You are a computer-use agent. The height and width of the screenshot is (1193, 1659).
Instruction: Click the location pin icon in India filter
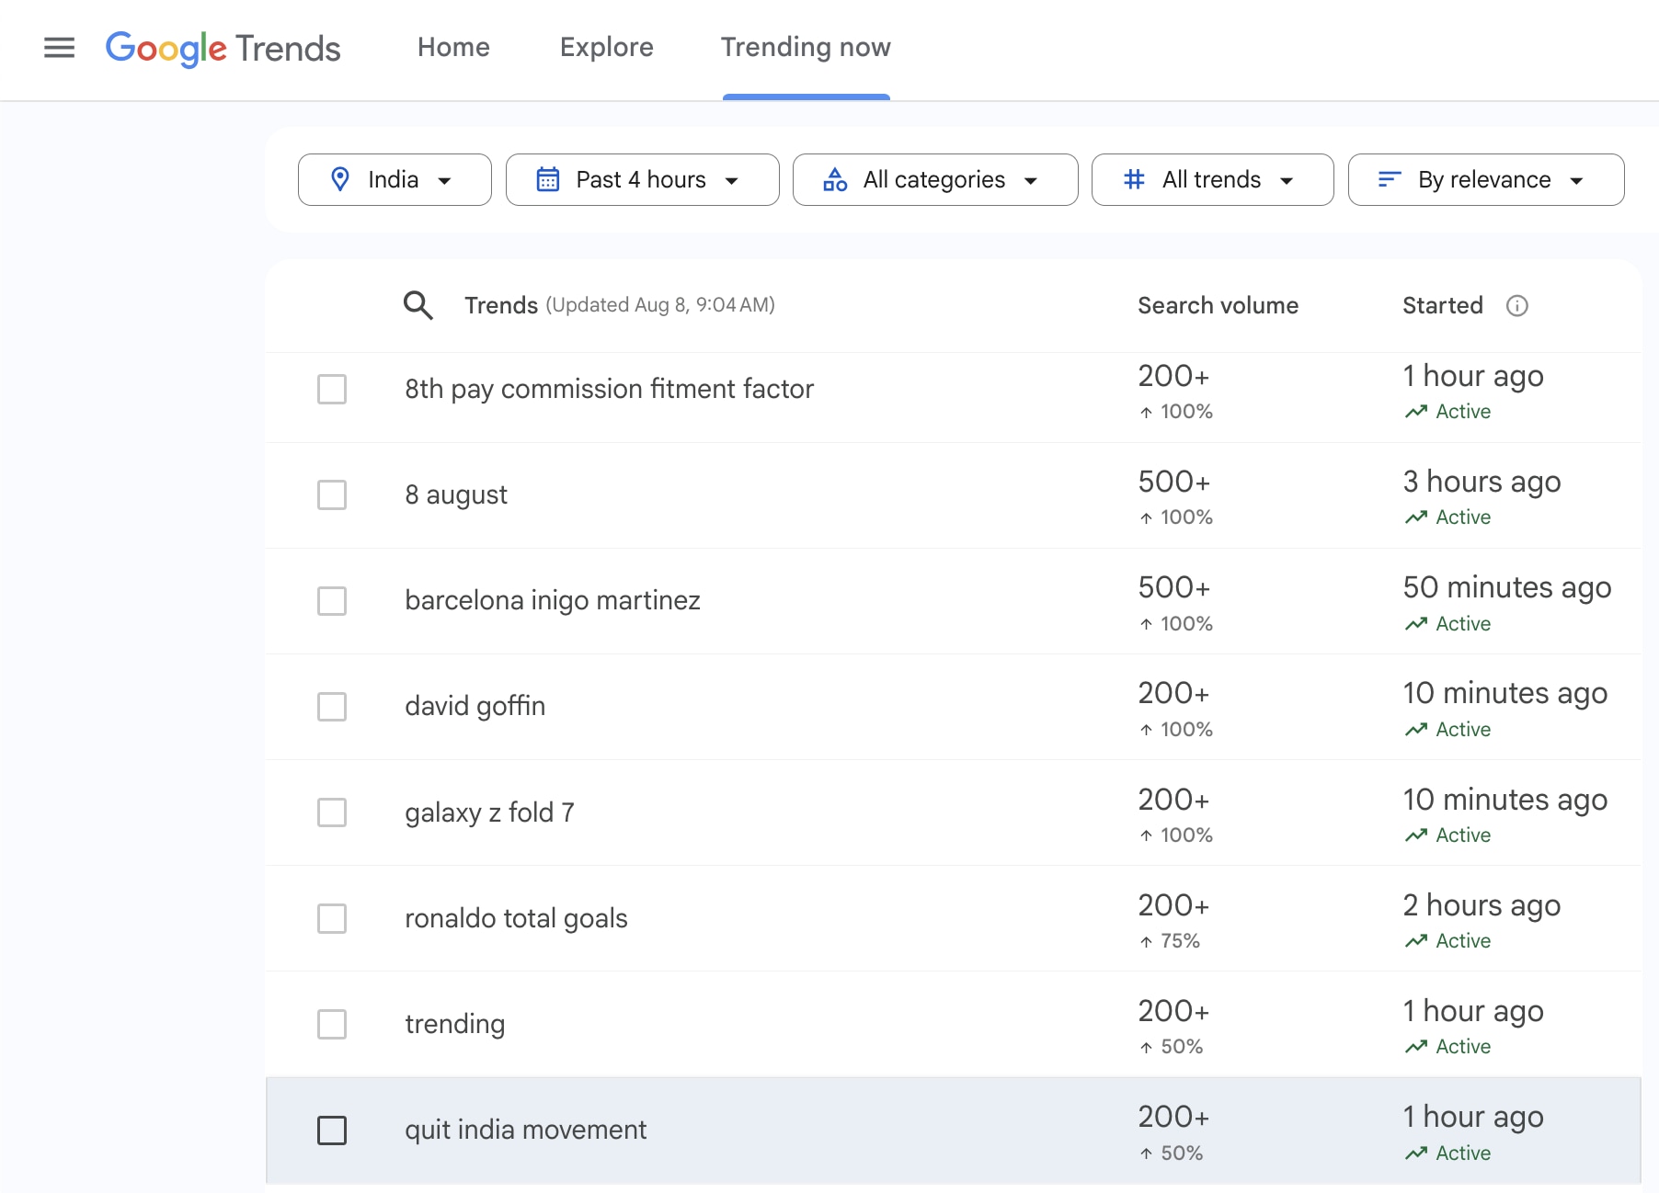(340, 179)
